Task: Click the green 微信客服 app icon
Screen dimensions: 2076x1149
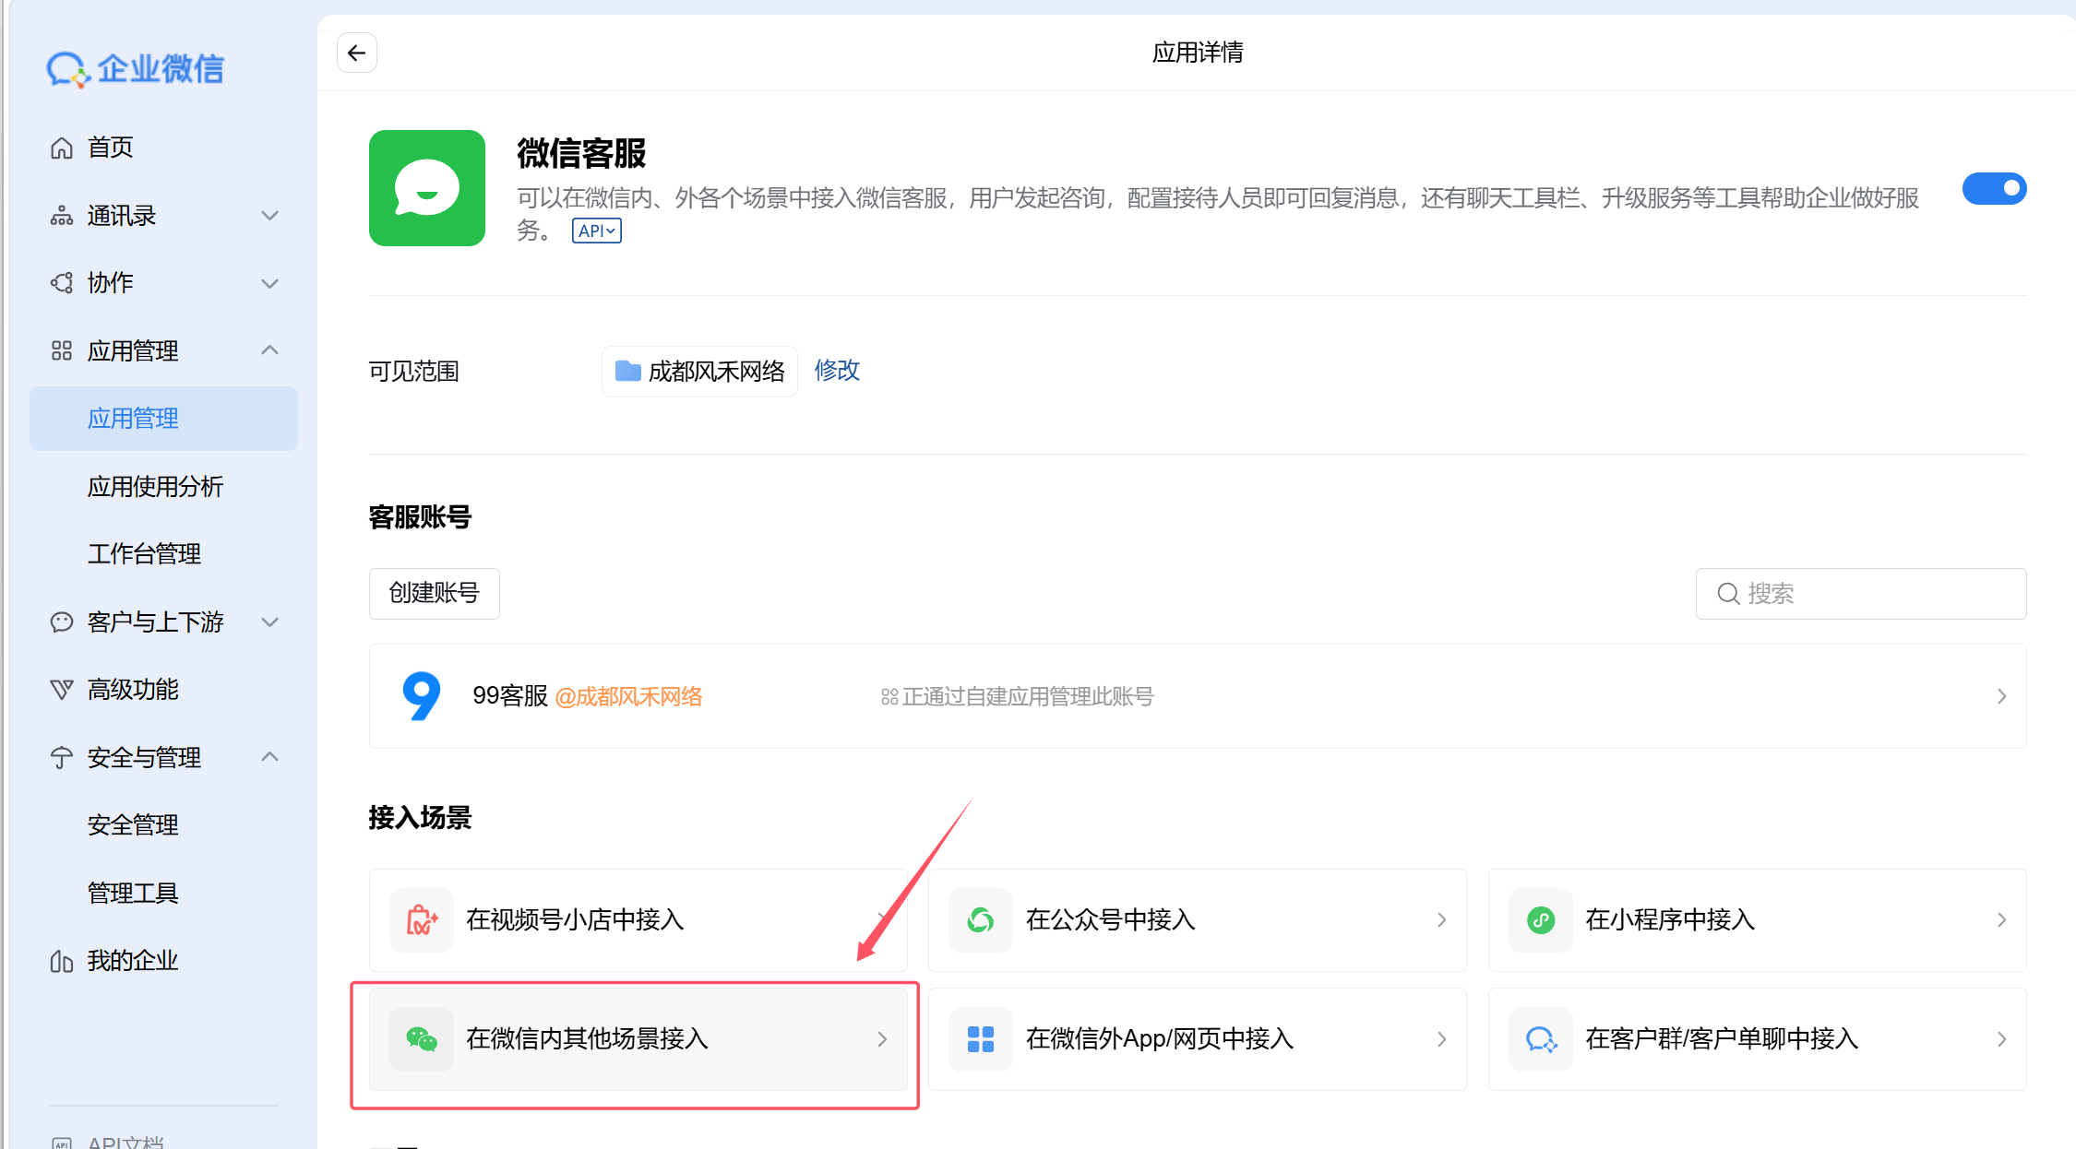Action: coord(427,188)
